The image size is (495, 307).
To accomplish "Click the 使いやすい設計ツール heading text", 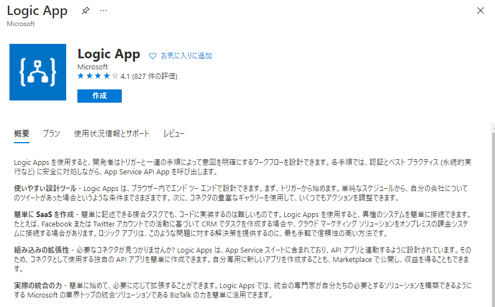I will pyautogui.click(x=45, y=189).
